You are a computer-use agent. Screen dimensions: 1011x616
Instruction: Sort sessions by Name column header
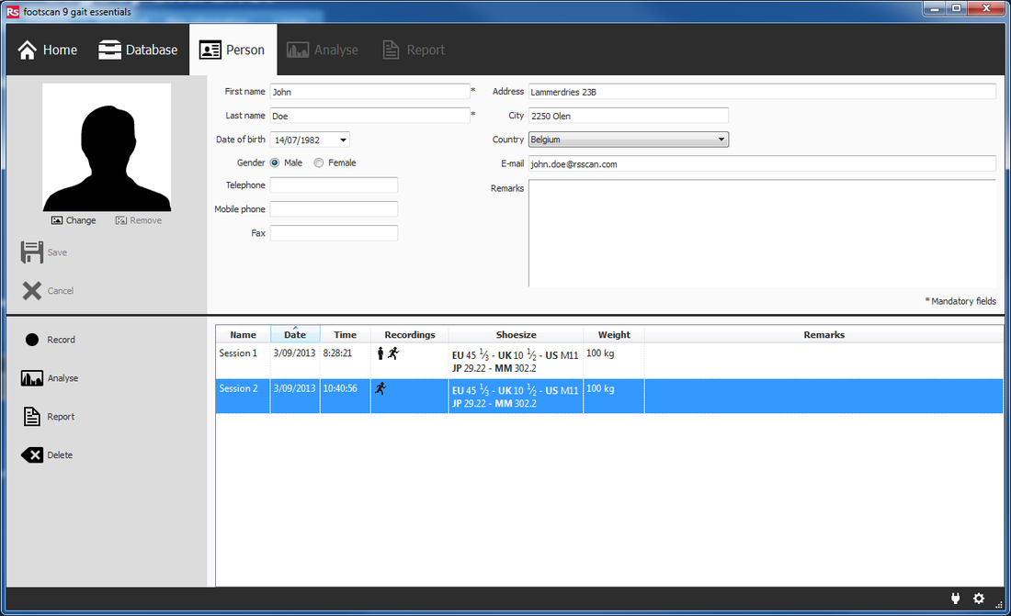click(243, 334)
